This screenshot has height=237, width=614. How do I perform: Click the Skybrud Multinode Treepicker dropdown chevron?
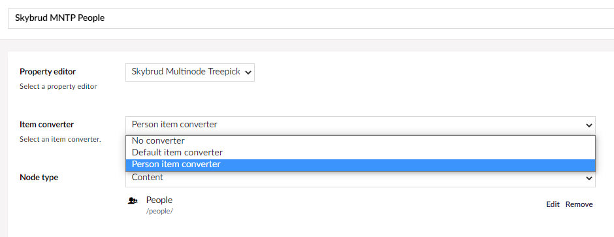(x=248, y=72)
